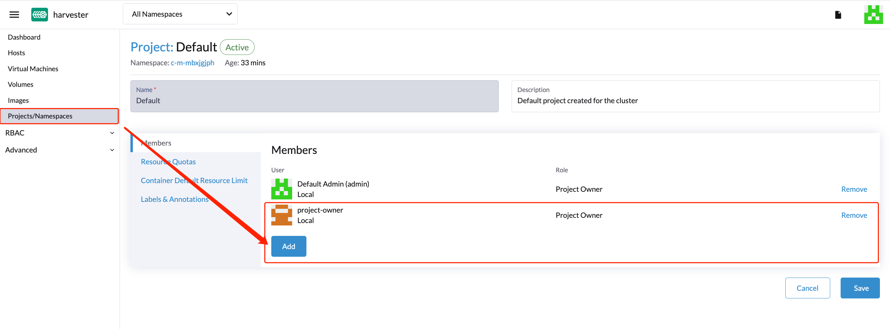The height and width of the screenshot is (329, 890).
Task: Switch to the Resource Quotas tab
Action: tap(168, 162)
